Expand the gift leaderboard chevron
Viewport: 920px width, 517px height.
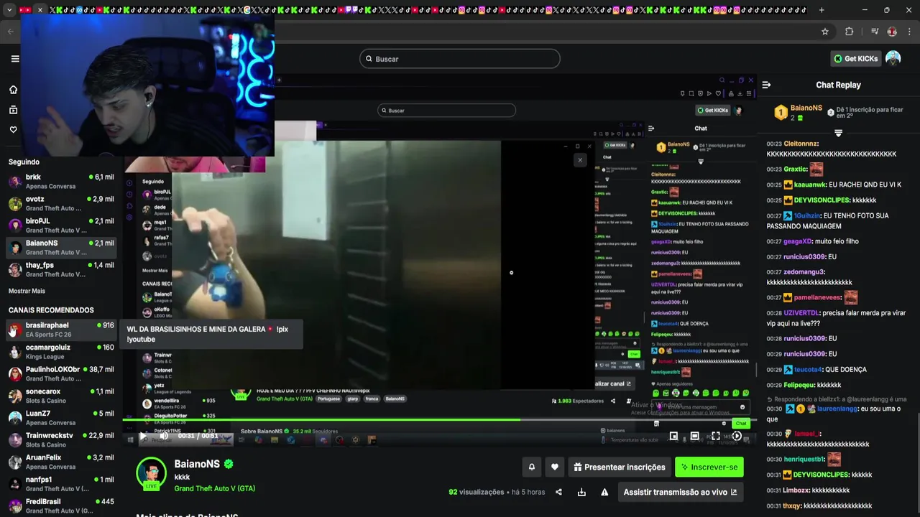pos(838,134)
